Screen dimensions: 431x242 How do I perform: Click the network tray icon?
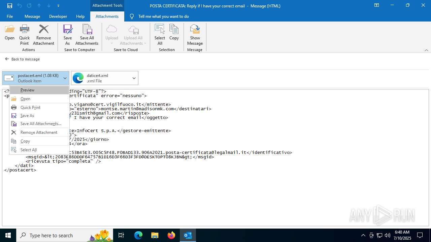(379, 235)
